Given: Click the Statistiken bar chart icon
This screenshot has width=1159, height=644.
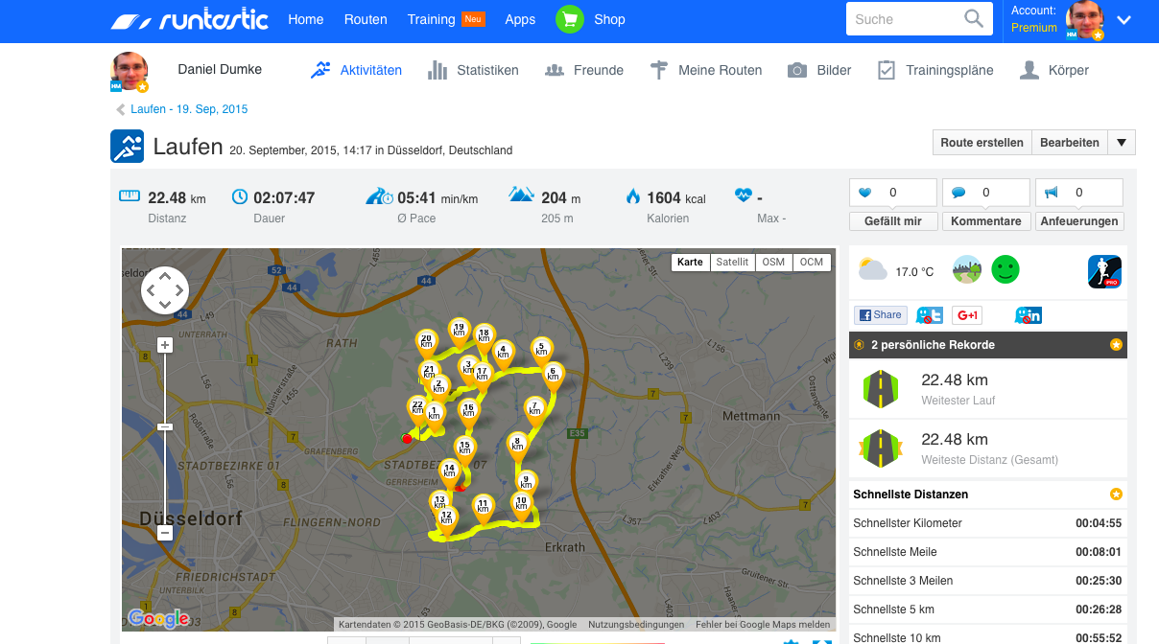Looking at the screenshot, I should 438,70.
